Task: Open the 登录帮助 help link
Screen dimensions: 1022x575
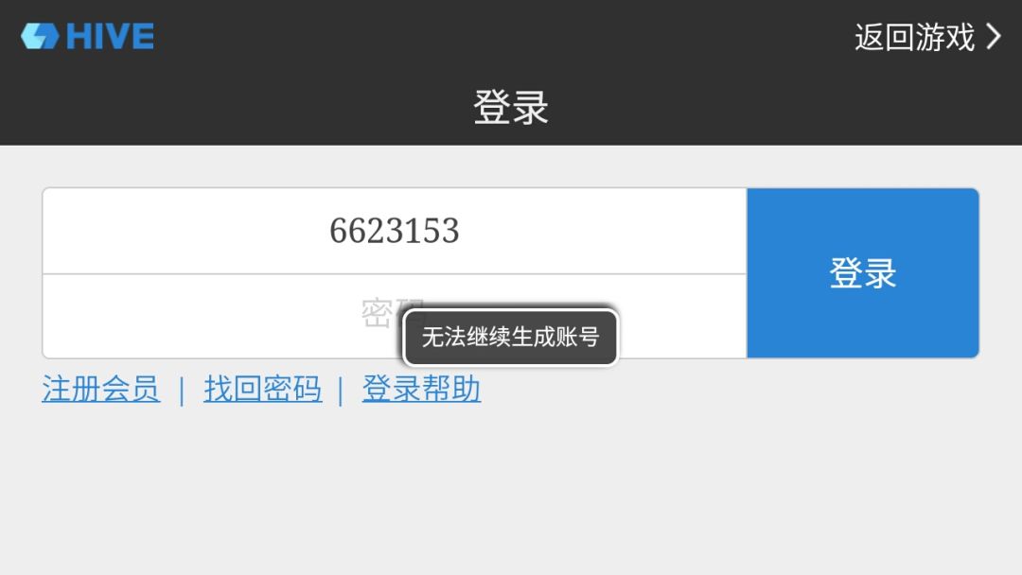Action: (422, 389)
